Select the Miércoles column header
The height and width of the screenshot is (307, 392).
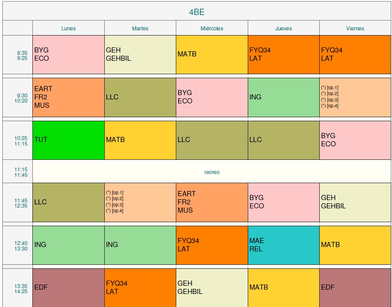[x=212, y=28]
